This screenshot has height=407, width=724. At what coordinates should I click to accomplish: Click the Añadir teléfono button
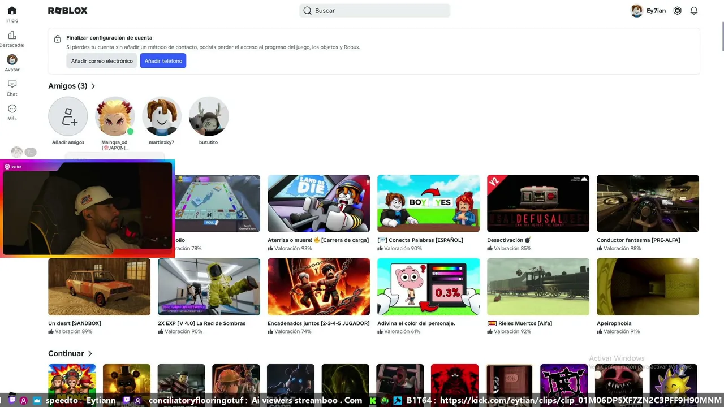tap(163, 61)
